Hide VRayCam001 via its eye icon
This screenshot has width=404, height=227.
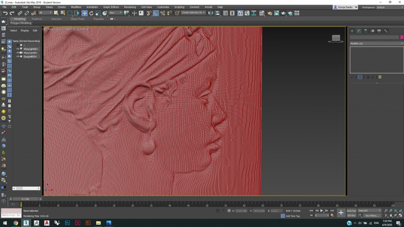click(x=18, y=53)
